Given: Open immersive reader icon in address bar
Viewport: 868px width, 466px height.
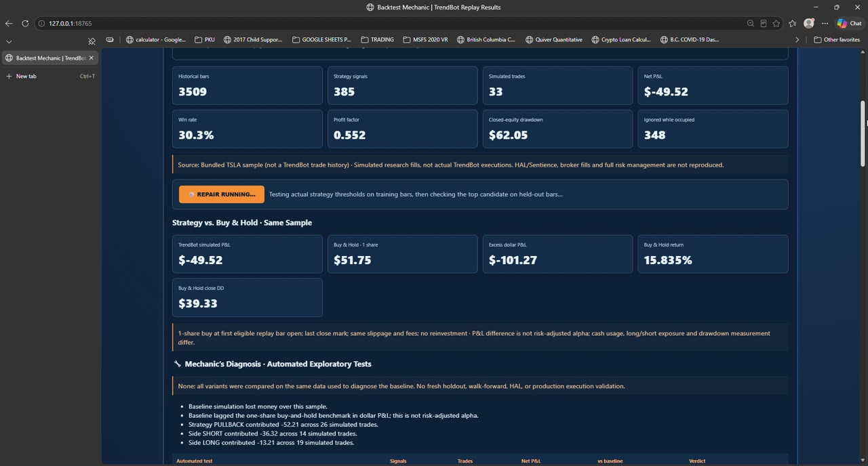Looking at the screenshot, I should 764,23.
